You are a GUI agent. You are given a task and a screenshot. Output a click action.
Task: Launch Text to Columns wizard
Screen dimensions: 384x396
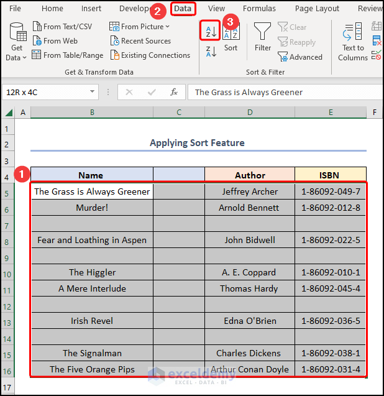(353, 42)
